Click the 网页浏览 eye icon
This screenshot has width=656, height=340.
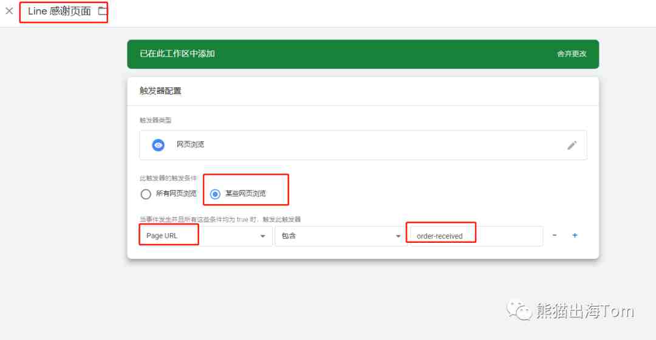158,145
